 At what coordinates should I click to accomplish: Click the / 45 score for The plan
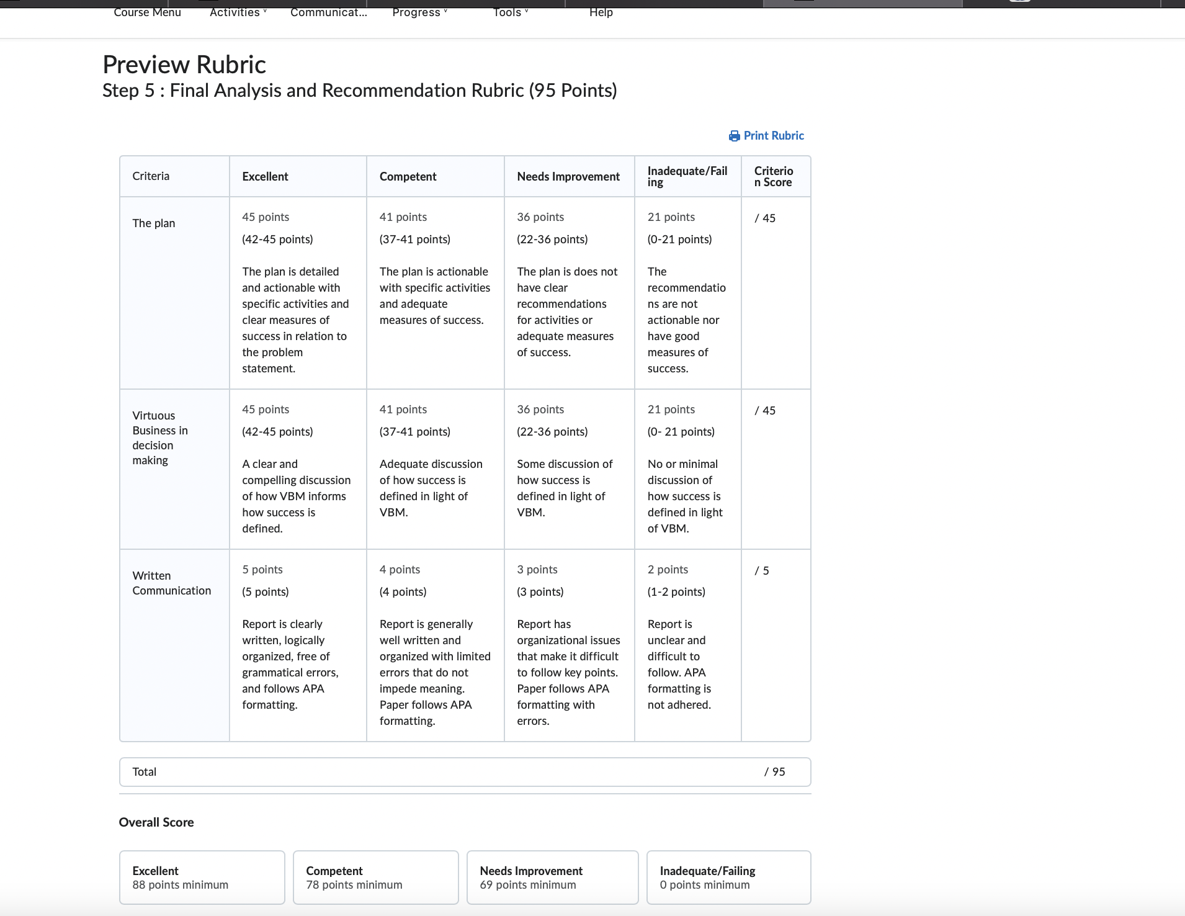point(765,218)
